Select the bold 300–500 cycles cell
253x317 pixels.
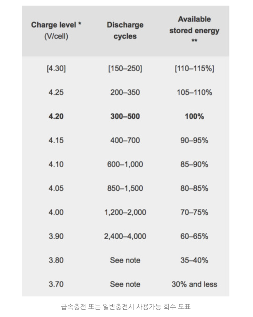pyautogui.click(x=125, y=116)
